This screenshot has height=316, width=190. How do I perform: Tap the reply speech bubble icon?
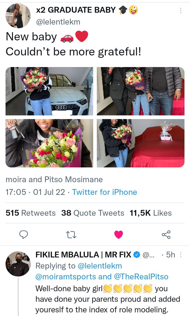click(x=23, y=235)
